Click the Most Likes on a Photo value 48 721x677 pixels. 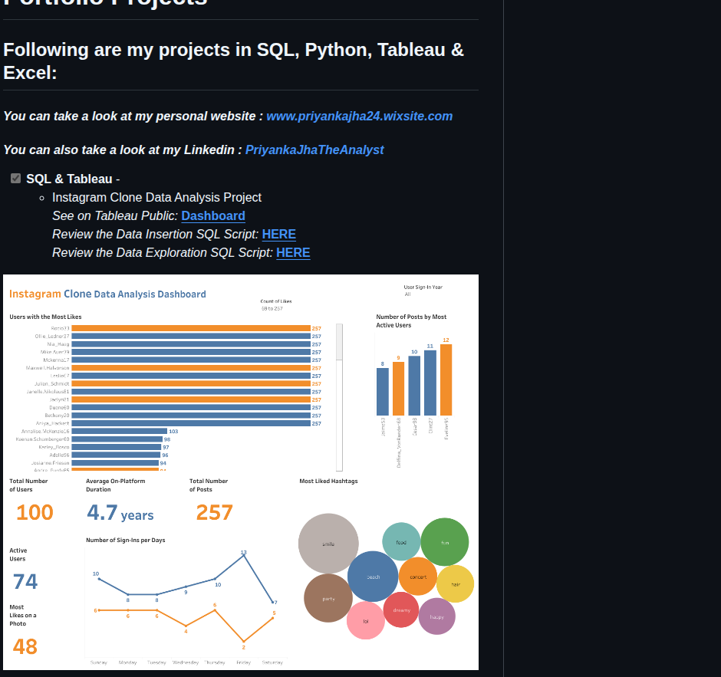coord(25,646)
